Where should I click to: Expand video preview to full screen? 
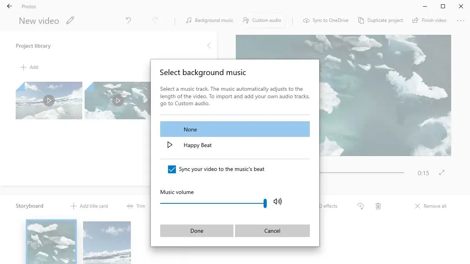442,172
